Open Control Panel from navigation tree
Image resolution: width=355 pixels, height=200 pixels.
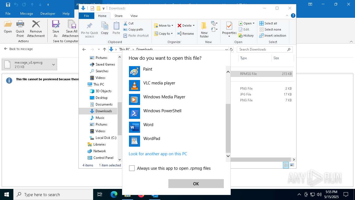point(101,158)
